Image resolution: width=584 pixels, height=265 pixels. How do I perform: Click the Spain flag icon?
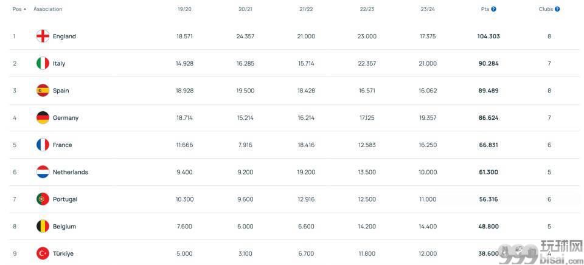(43, 91)
